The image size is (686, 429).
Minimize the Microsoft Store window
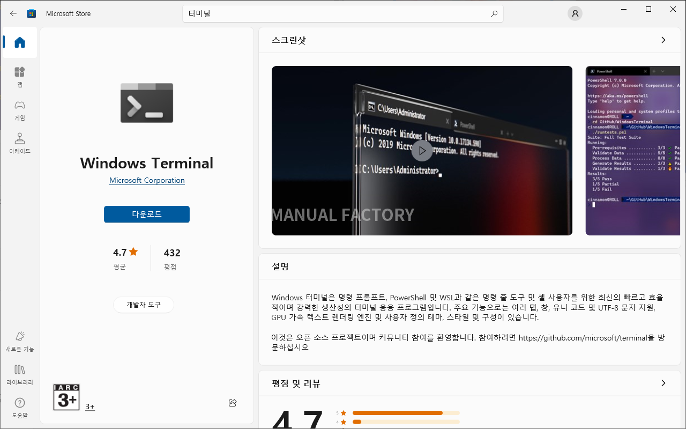pyautogui.click(x=624, y=9)
